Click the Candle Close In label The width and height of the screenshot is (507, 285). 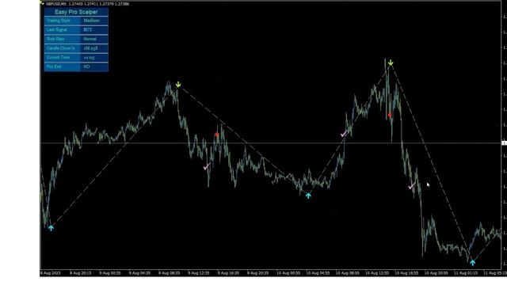(60, 48)
